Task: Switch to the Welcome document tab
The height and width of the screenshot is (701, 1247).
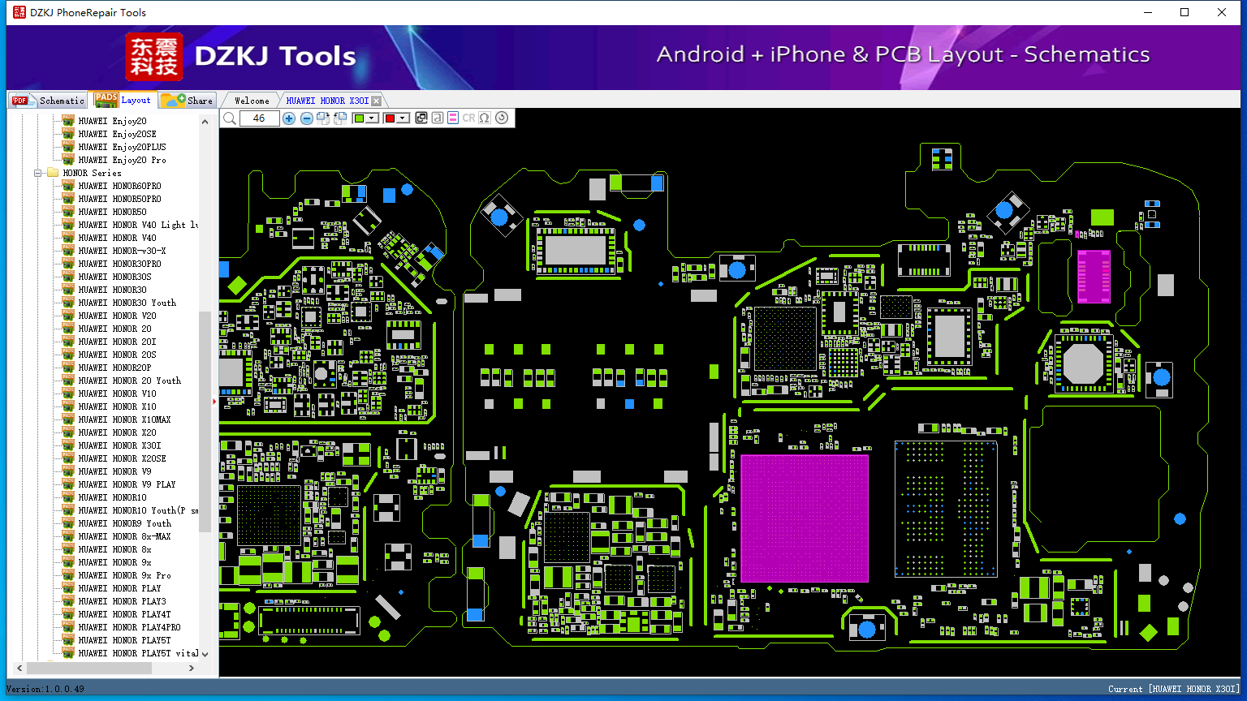Action: pos(252,101)
